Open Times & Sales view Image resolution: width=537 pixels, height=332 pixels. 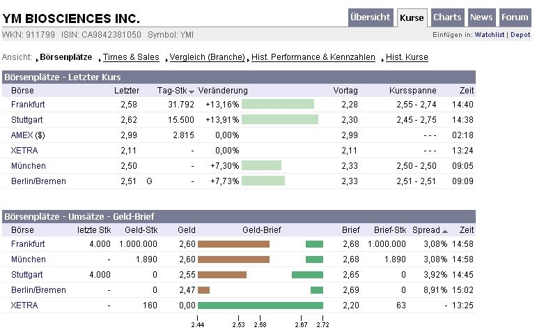click(131, 57)
